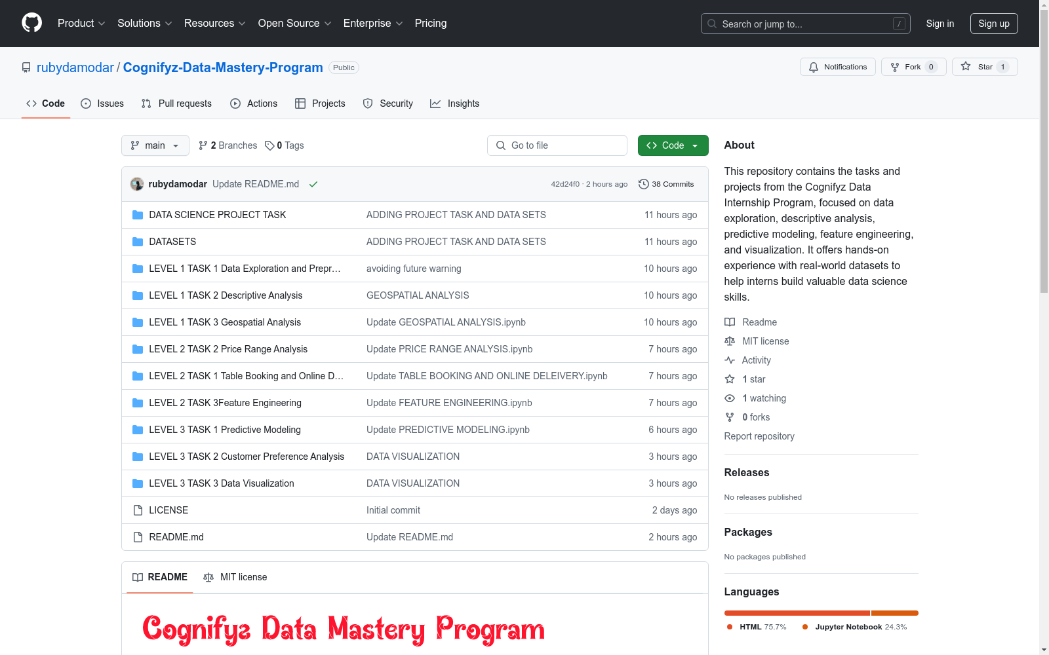The image size is (1049, 655).
Task: Open the 'avoiding future warning' commit message
Action: [414, 269]
